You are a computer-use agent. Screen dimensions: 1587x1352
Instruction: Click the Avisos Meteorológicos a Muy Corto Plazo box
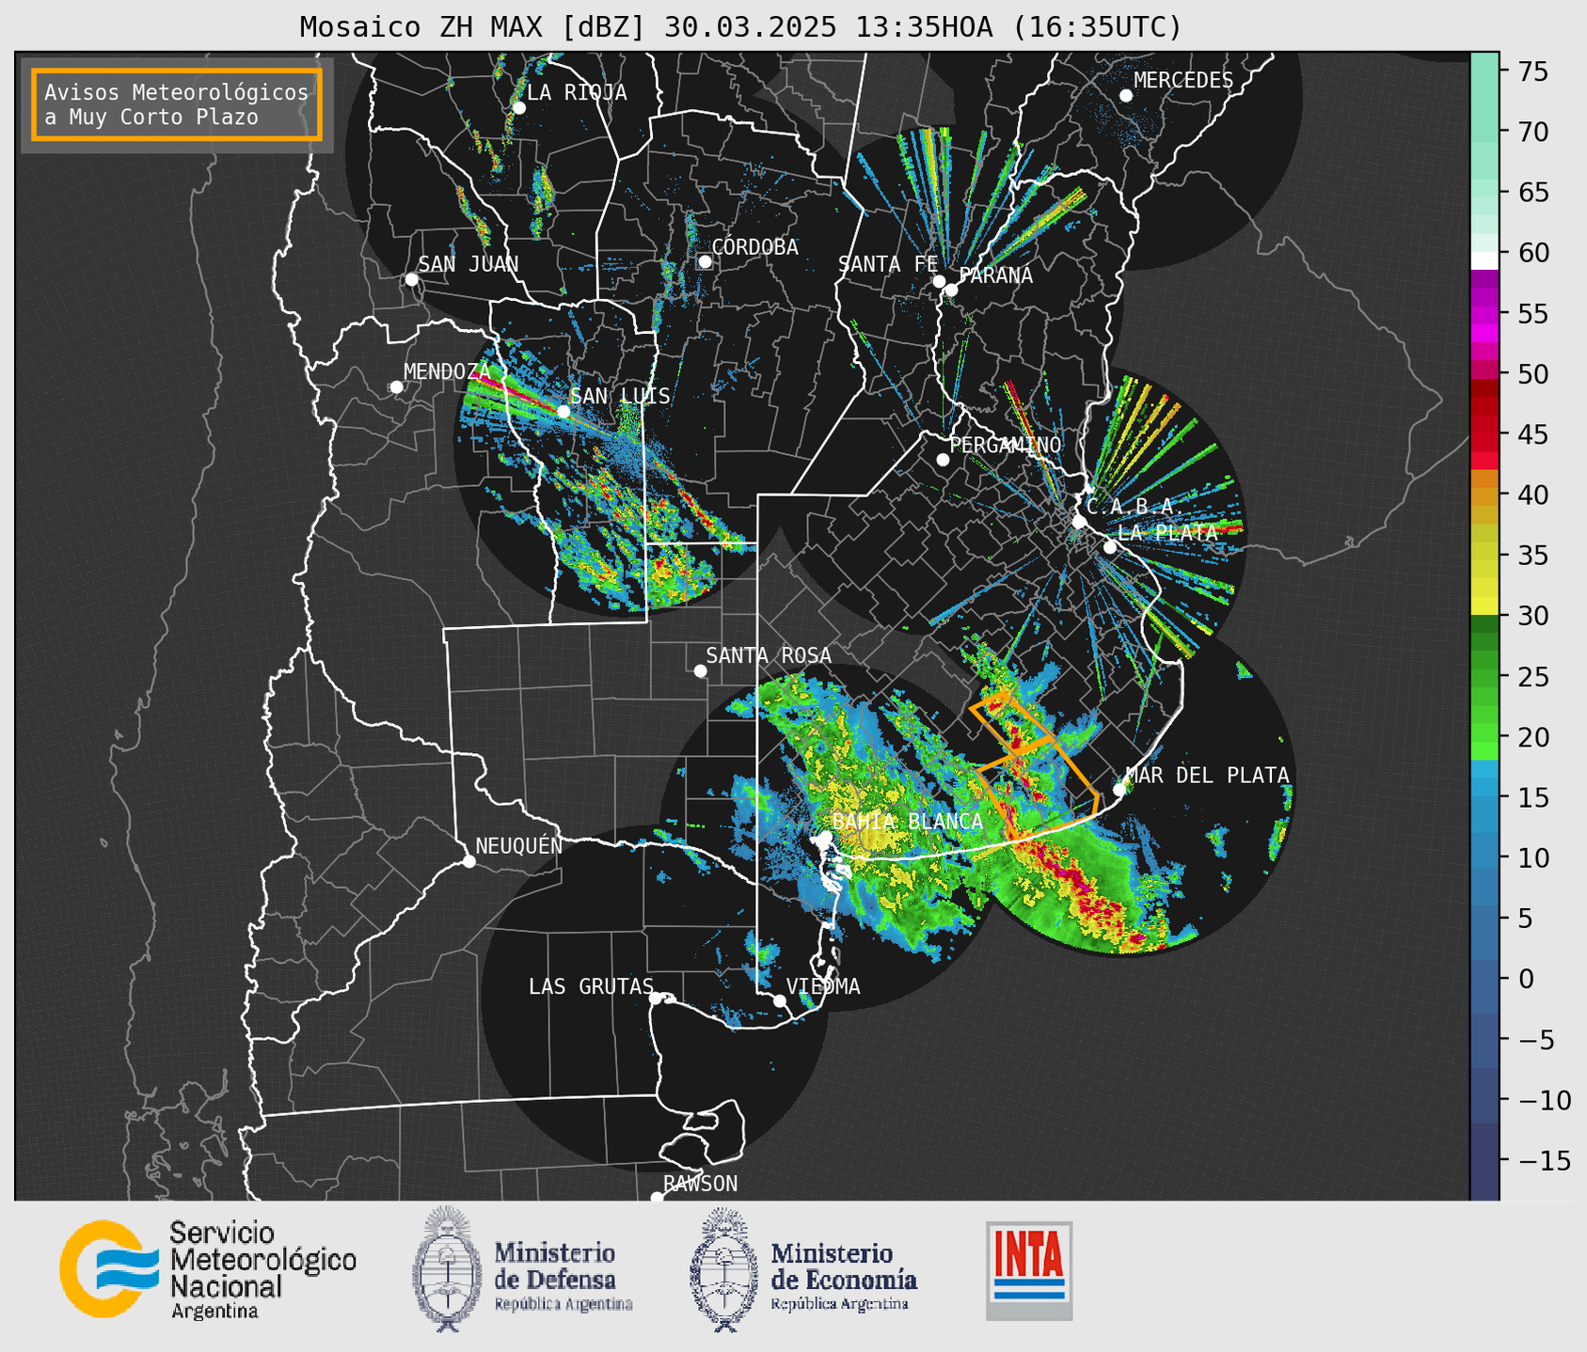tap(177, 104)
